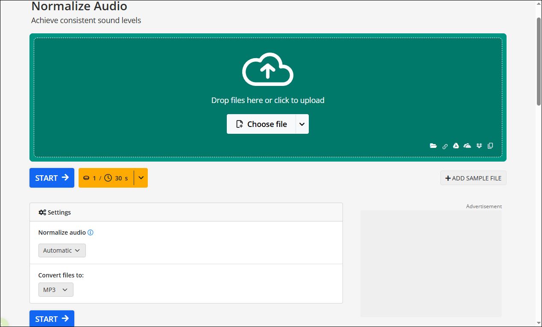Click the Settings gear icon
The image size is (542, 327).
[x=42, y=212]
